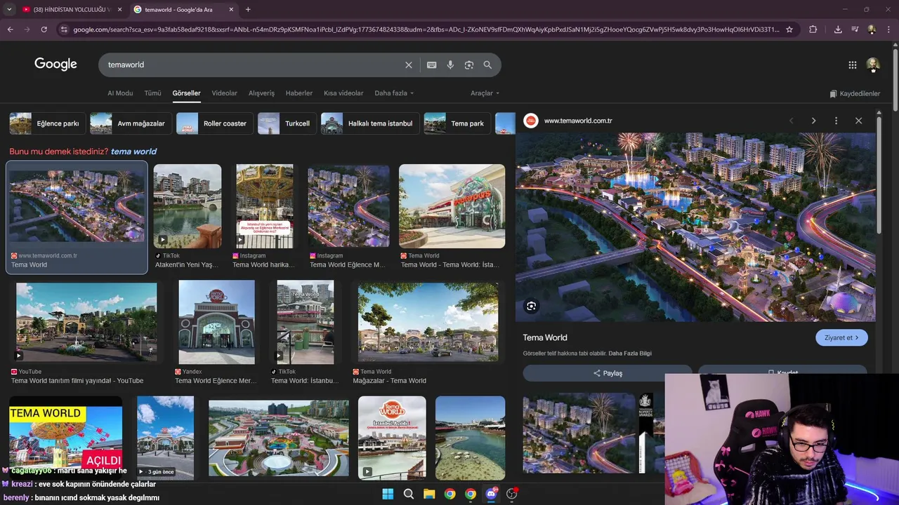Reload the current page
Viewport: 899px width, 505px height.
click(44, 29)
